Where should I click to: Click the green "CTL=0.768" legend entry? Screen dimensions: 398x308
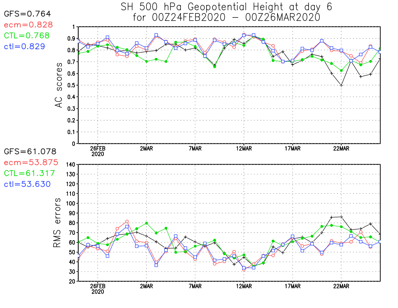point(27,36)
